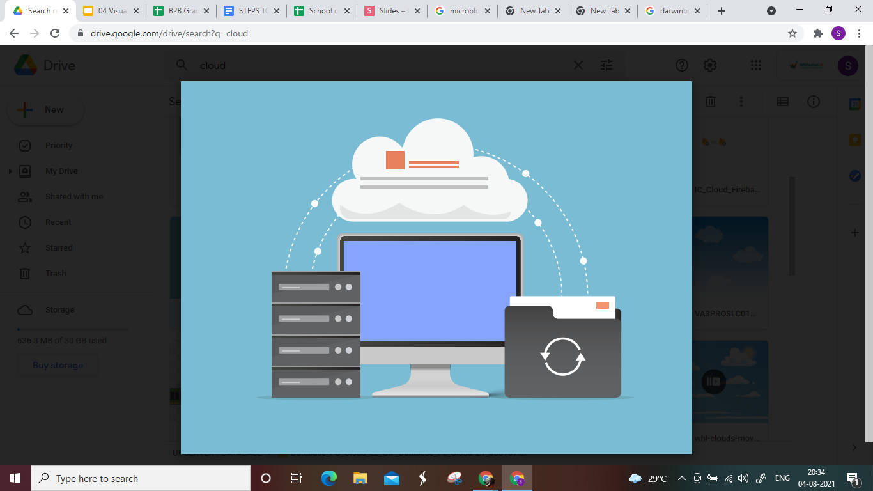Screen dimensions: 873x491
Task: Open Drive search options filter icon
Action: pos(606,65)
